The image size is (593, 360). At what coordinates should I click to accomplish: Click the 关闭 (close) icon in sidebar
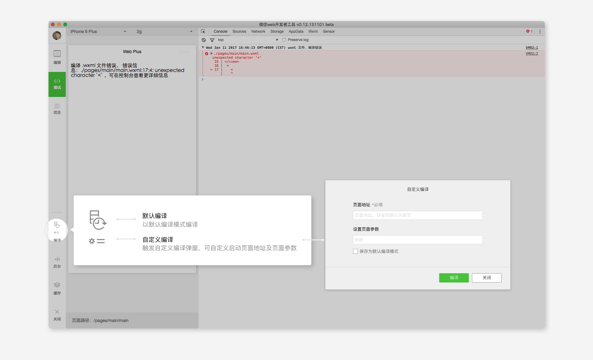[57, 312]
